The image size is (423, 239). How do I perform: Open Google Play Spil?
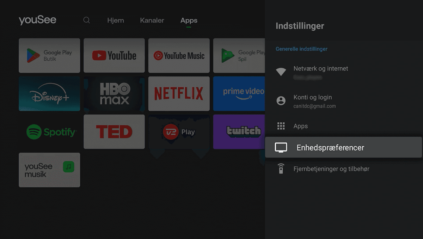click(x=243, y=55)
